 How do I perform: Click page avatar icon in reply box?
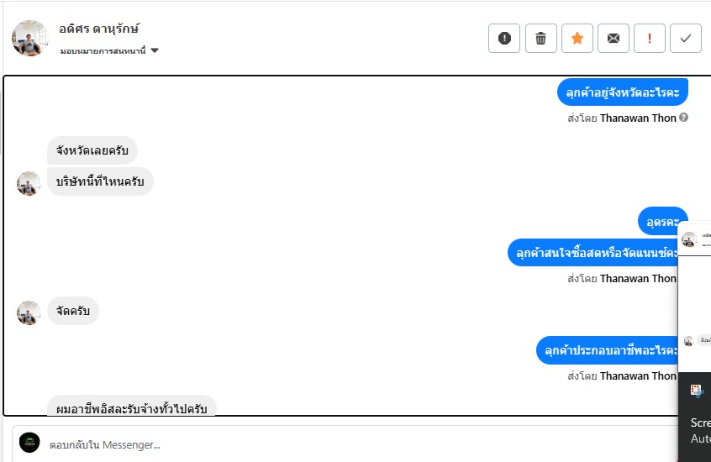pos(29,443)
